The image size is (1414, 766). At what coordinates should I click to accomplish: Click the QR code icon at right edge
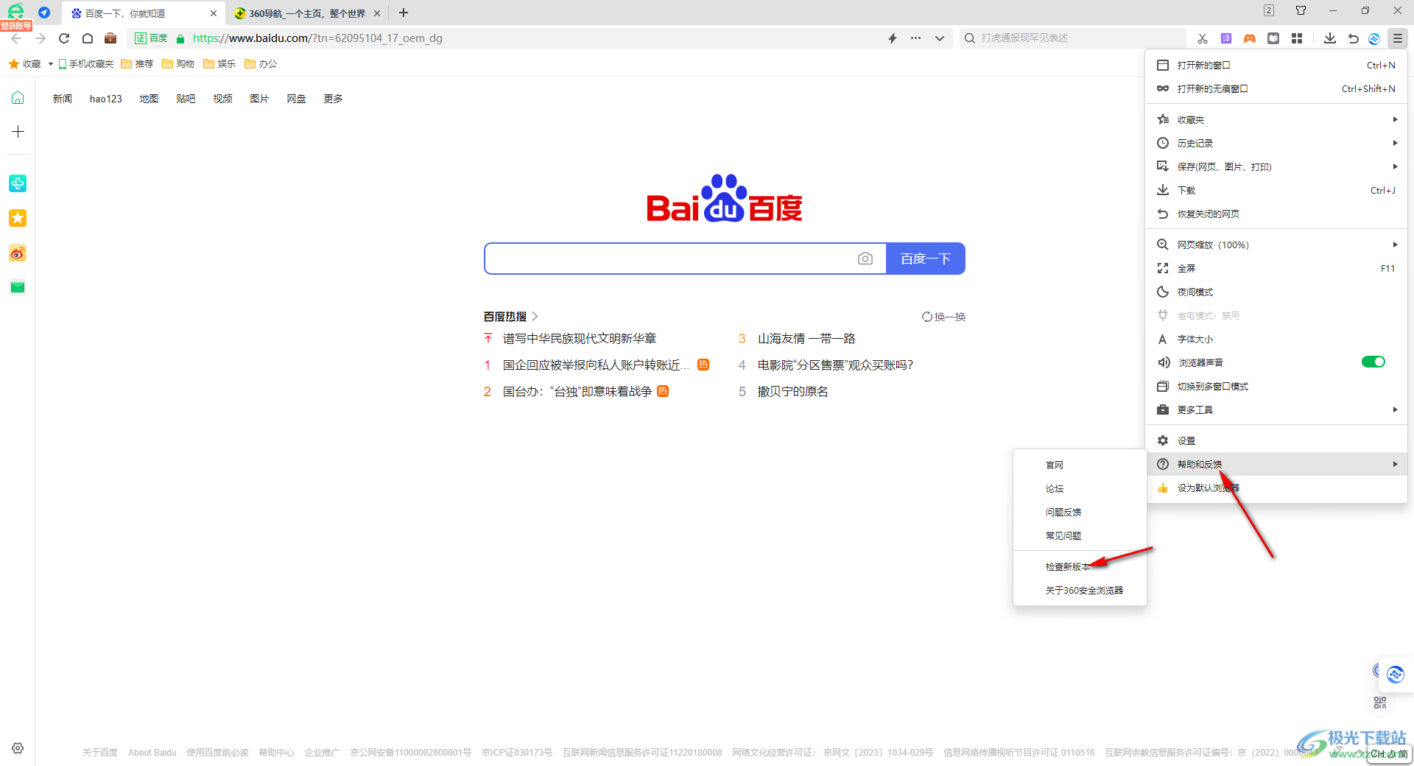(1380, 703)
